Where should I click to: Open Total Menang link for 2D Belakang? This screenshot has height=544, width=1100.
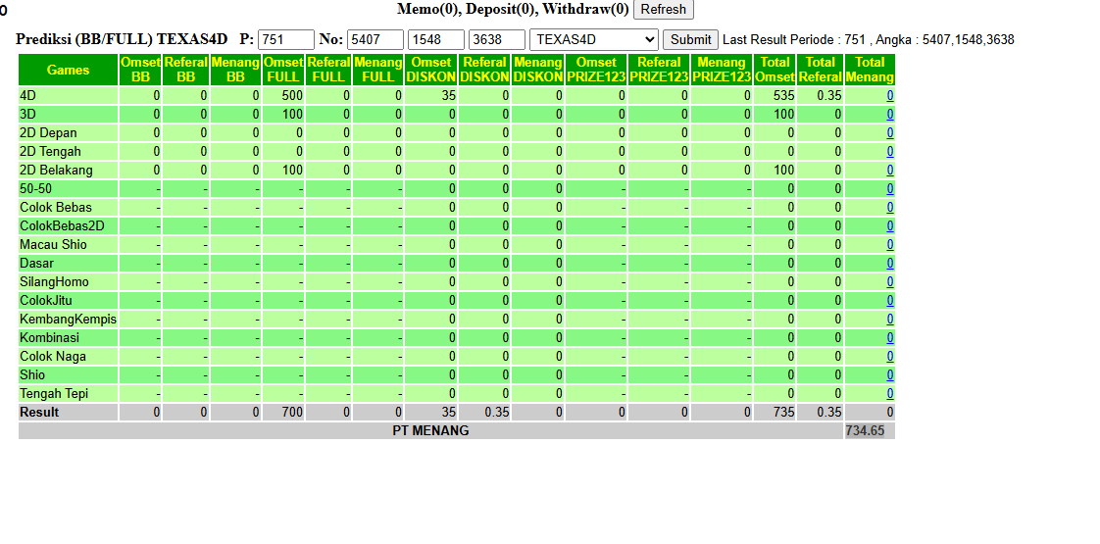click(x=889, y=171)
